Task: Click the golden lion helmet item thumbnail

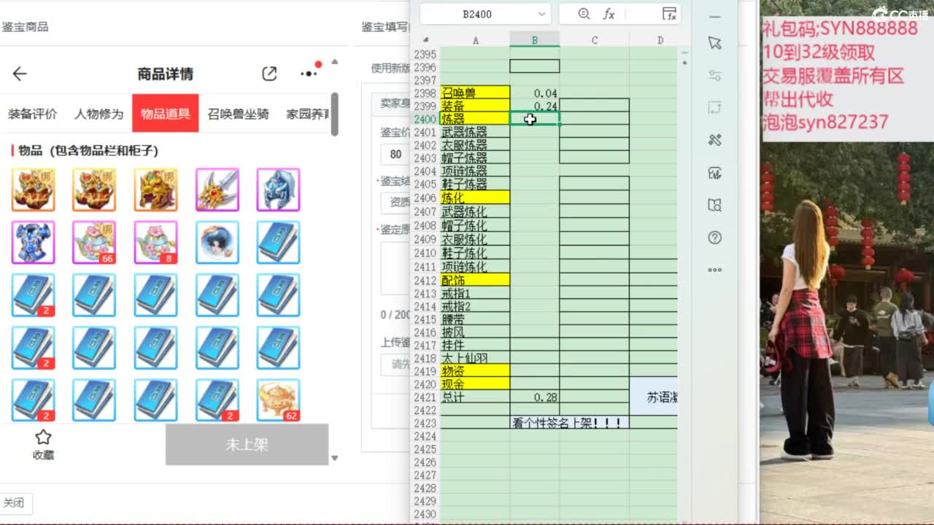Action: [x=155, y=190]
